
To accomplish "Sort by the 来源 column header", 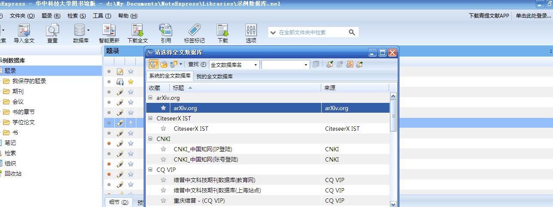I will click(x=355, y=87).
